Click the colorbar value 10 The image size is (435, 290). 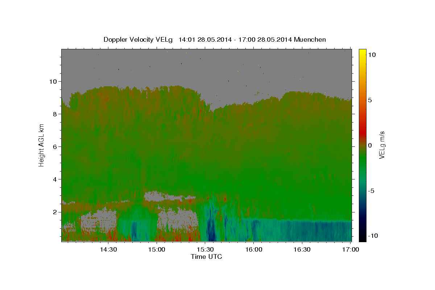click(372, 54)
